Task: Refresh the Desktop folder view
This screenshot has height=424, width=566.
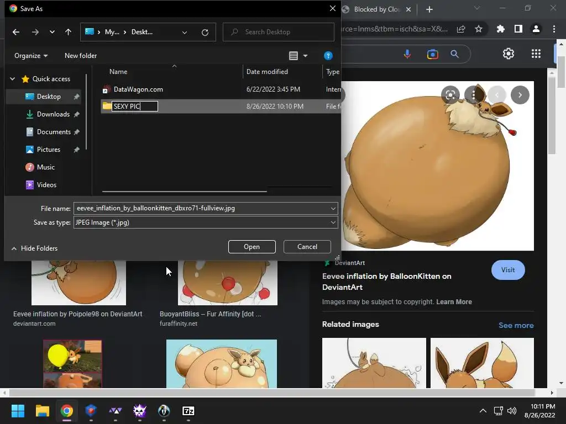Action: (205, 33)
